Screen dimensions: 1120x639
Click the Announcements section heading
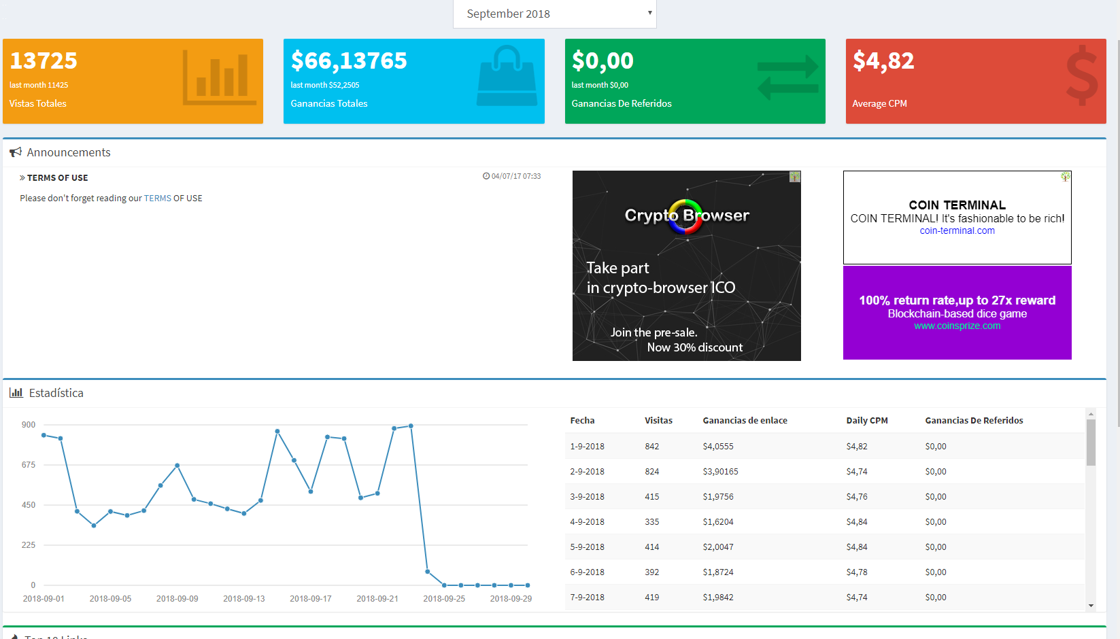click(x=69, y=153)
